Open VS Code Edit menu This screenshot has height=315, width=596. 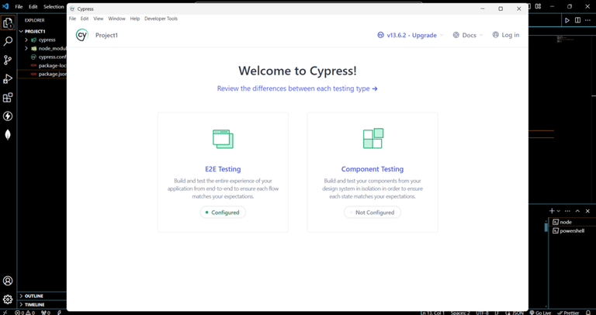pos(33,6)
